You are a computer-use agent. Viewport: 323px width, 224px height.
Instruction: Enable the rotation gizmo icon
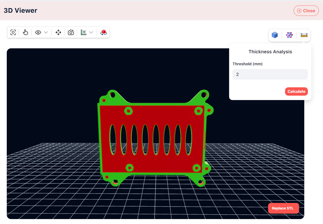[x=104, y=32]
